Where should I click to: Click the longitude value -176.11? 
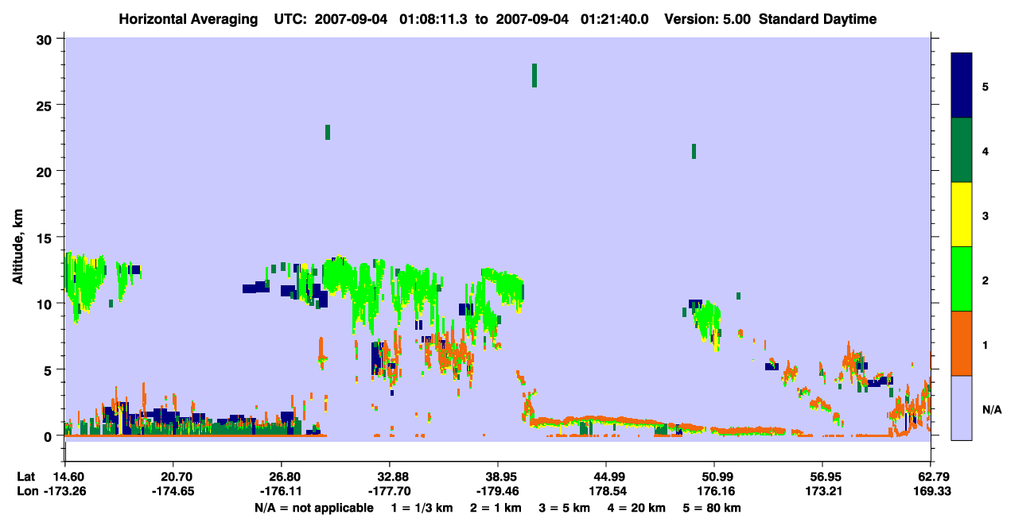pyautogui.click(x=282, y=492)
